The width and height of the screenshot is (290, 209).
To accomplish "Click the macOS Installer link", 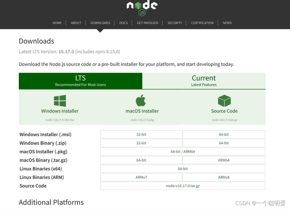I will (x=142, y=111).
